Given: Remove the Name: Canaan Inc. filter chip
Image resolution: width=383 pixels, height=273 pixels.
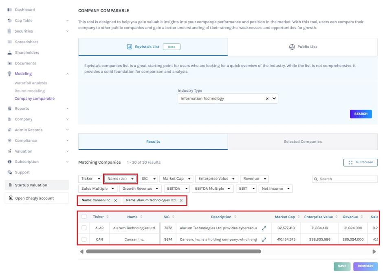Looking at the screenshot, I should pyautogui.click(x=116, y=200).
